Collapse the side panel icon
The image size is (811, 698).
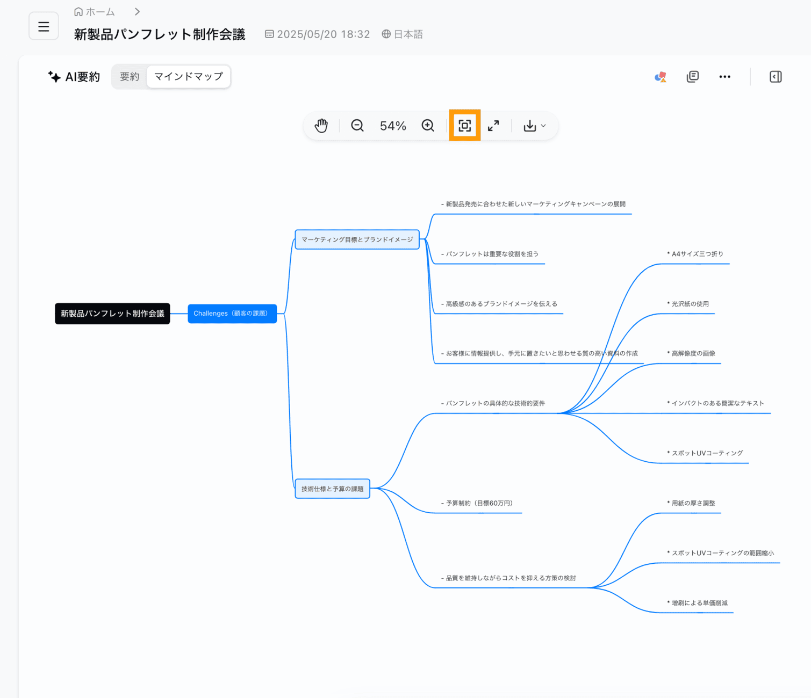[x=776, y=77]
